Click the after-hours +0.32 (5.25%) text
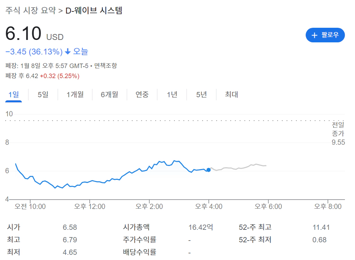 click(x=60, y=76)
